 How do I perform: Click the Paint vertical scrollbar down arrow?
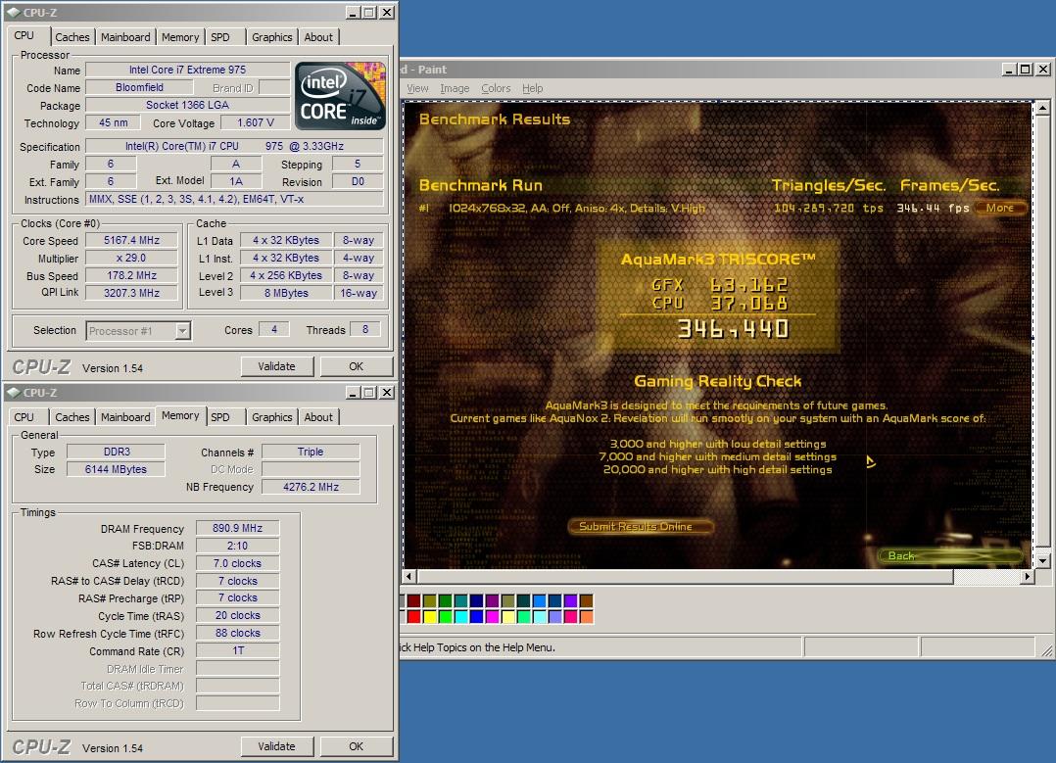coord(1042,560)
